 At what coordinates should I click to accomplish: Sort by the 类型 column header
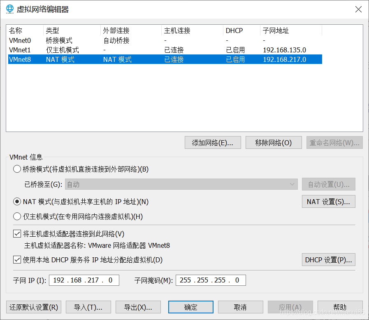coord(72,31)
